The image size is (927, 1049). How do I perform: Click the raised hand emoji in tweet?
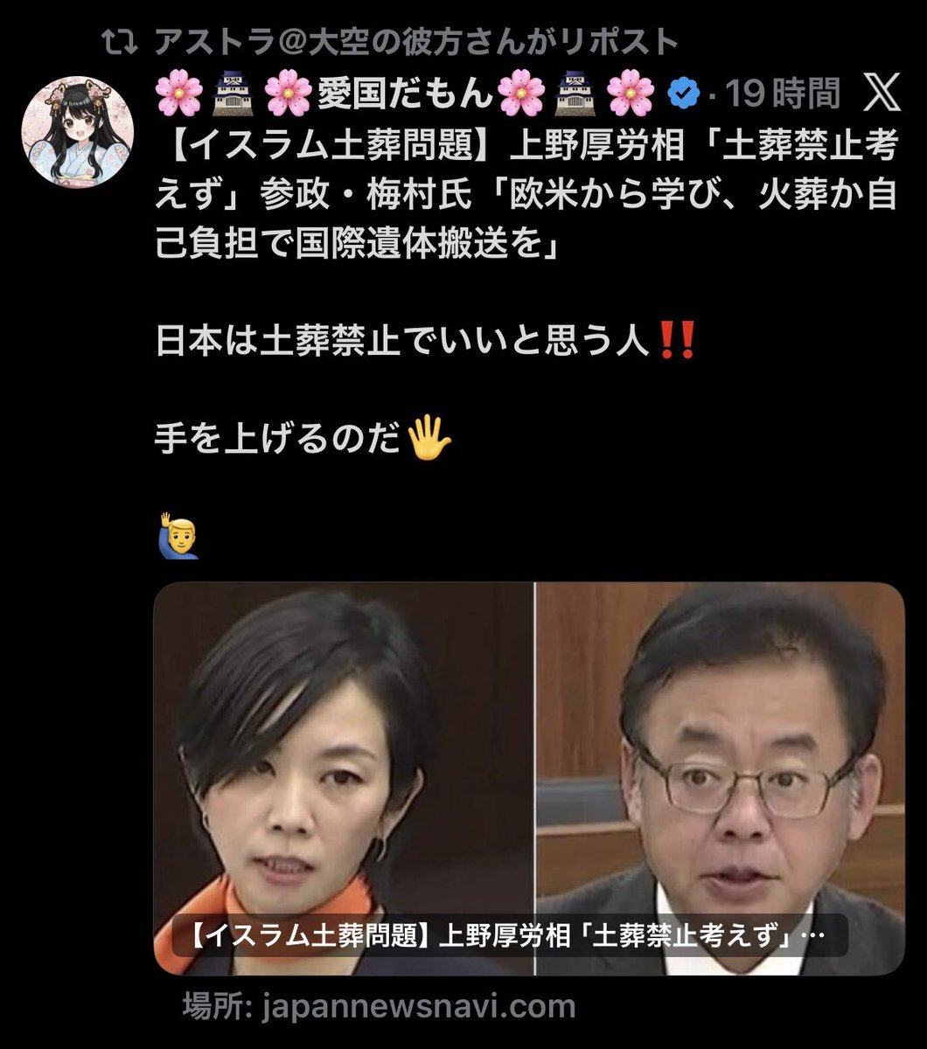pyautogui.click(x=432, y=436)
